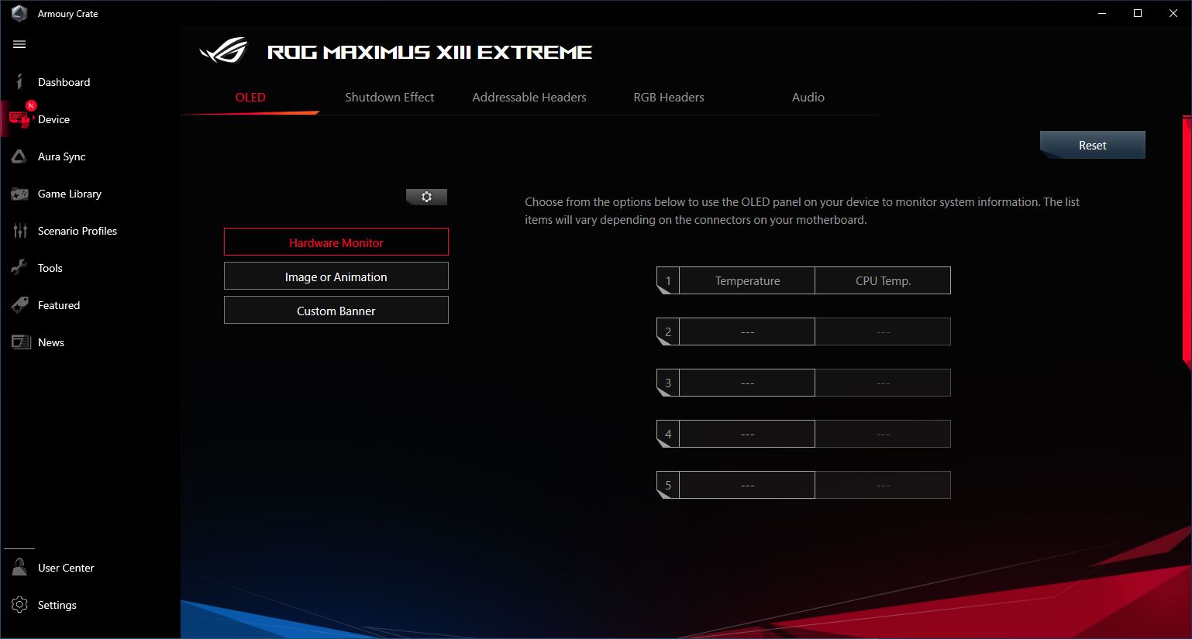Click the Dashboard sidebar icon

tap(19, 82)
